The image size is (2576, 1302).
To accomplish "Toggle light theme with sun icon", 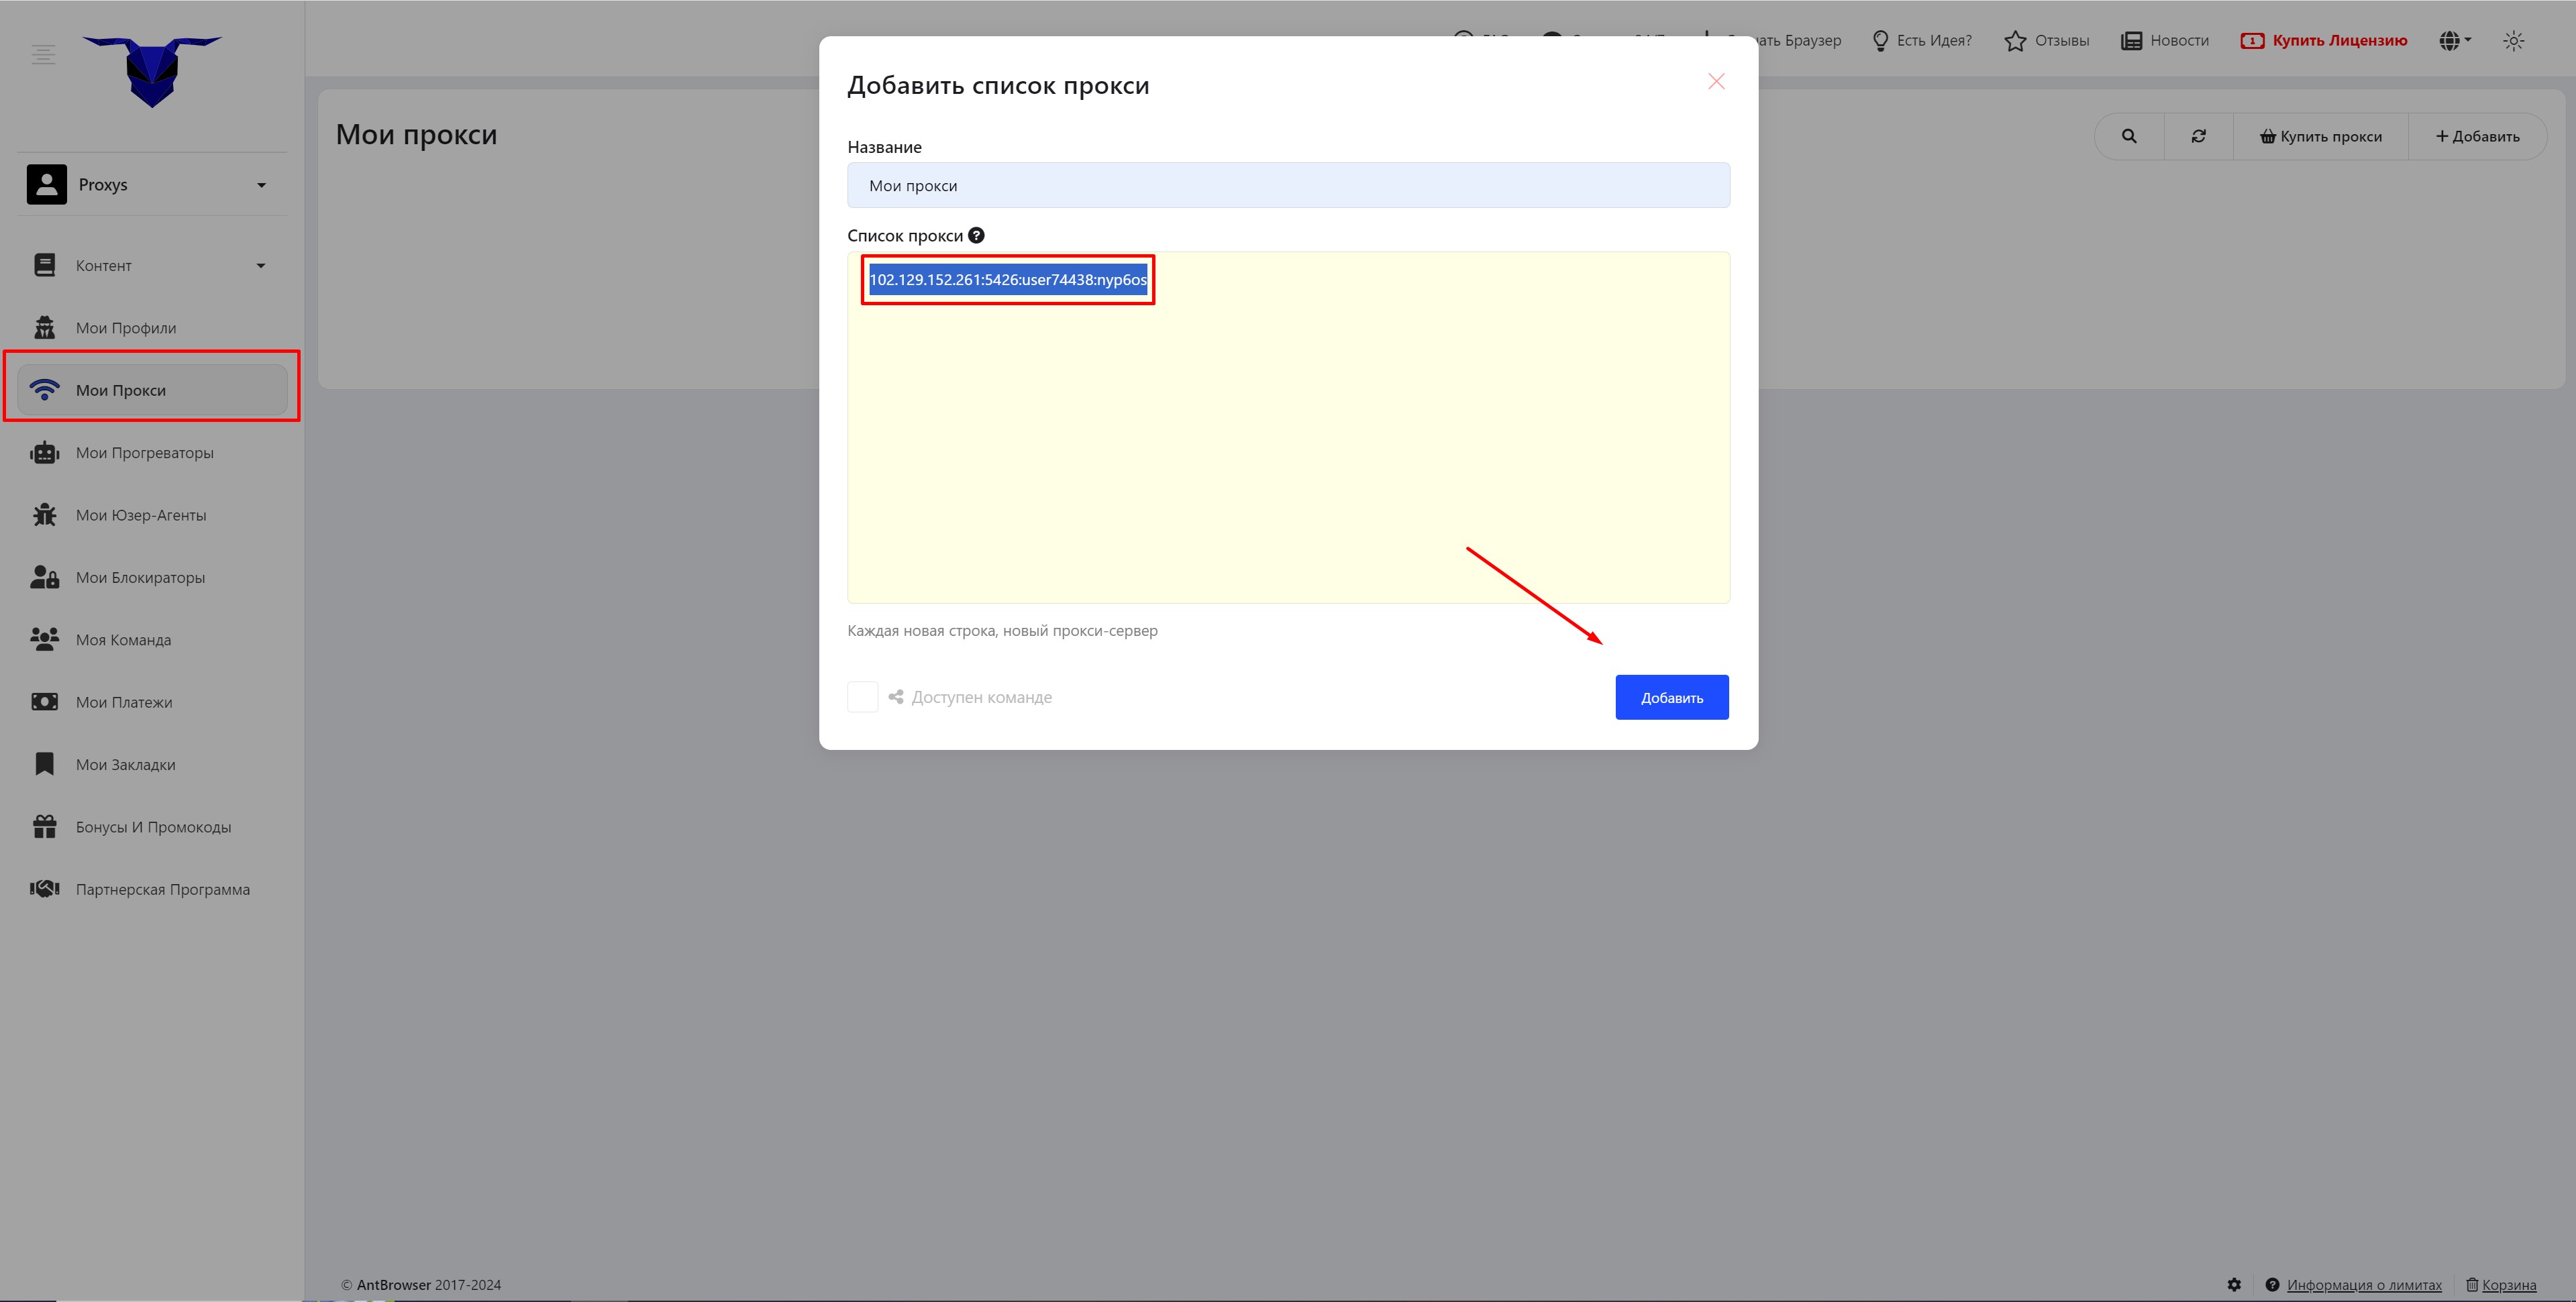I will 2513,40.
